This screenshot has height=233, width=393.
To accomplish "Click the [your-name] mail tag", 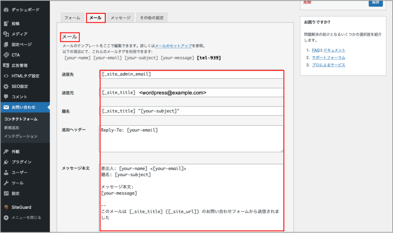I will pyautogui.click(x=78, y=58).
